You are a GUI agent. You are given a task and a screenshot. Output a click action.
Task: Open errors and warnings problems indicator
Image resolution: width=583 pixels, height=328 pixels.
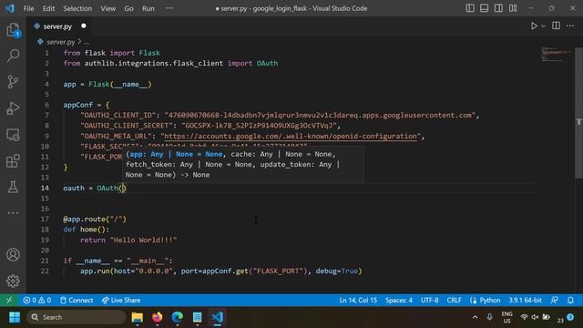[36, 300]
